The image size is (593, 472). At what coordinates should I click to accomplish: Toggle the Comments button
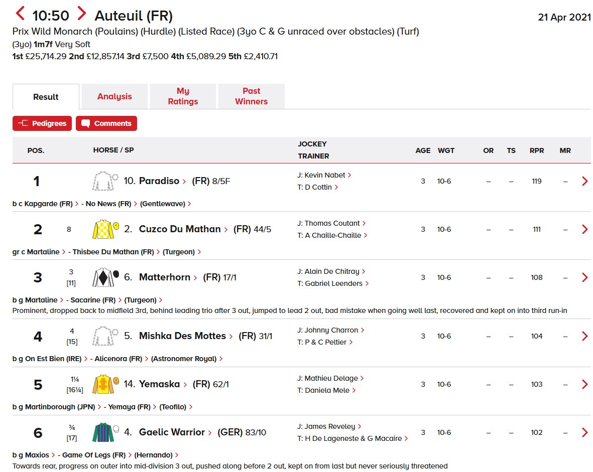click(x=106, y=123)
